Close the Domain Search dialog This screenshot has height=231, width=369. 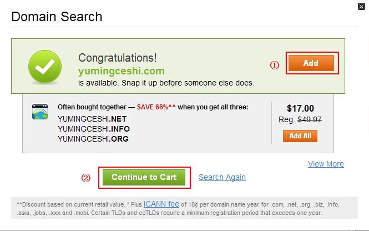[362, 6]
